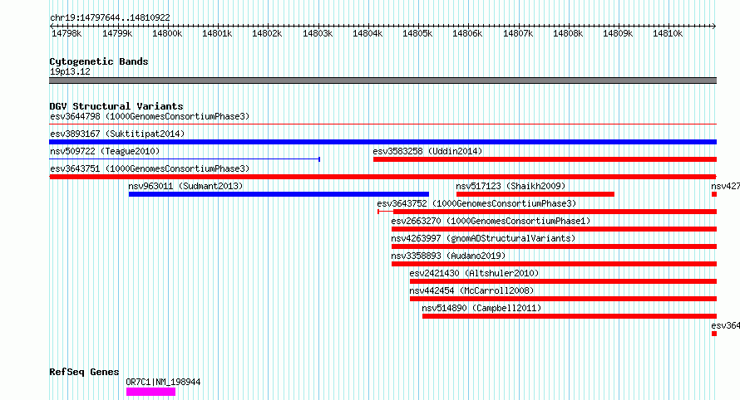Select the esv3583258 Uddin2014 red bar
Screen dimensions: 740x400
tap(545, 159)
